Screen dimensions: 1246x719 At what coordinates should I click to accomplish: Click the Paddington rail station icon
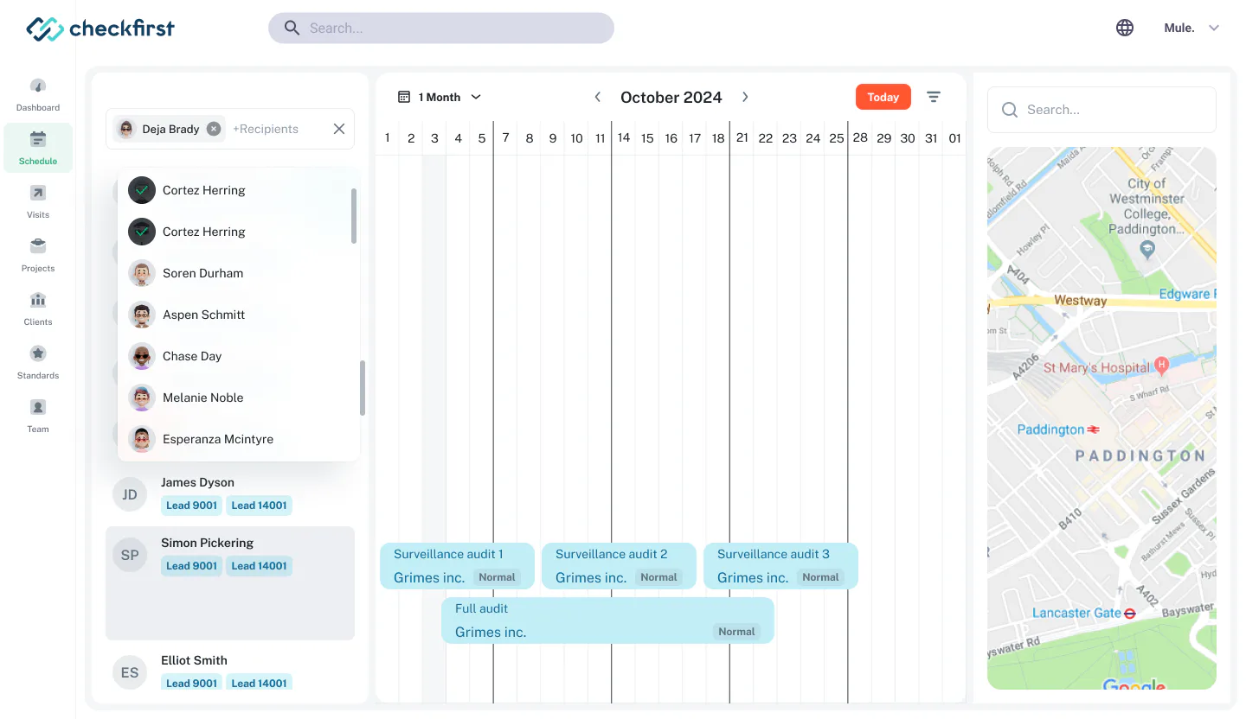[1094, 429]
